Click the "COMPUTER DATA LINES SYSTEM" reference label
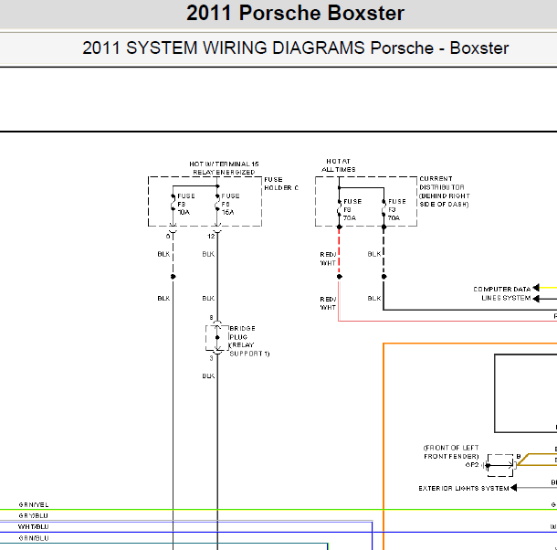The height and width of the screenshot is (550, 557). 502,293
